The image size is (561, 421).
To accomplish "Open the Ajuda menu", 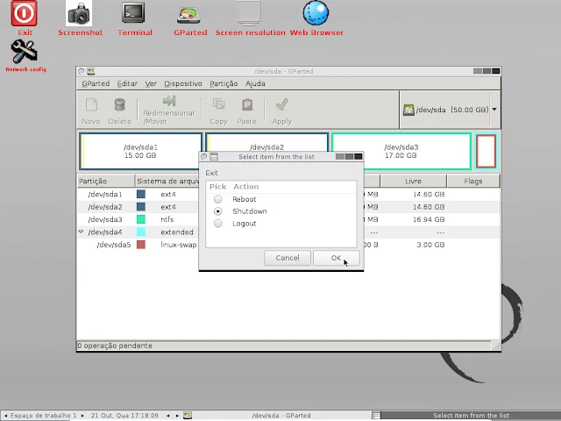I will (x=255, y=83).
